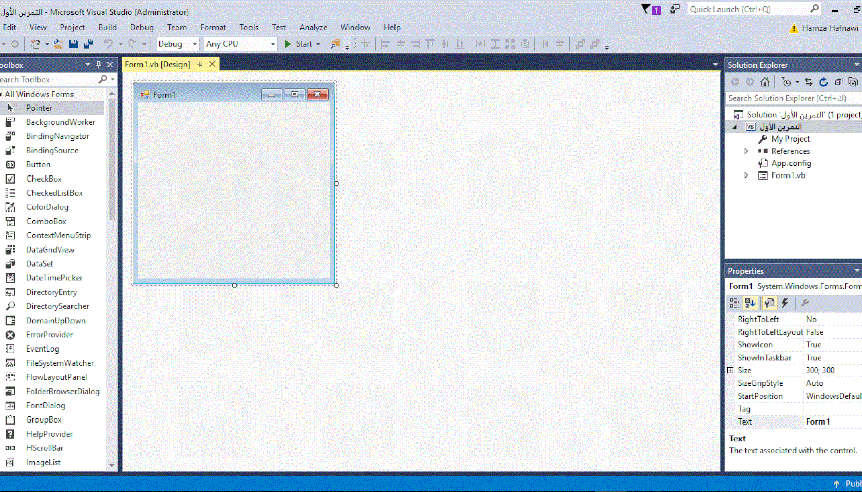Click the Home icon in Solution Explorer

(x=765, y=82)
